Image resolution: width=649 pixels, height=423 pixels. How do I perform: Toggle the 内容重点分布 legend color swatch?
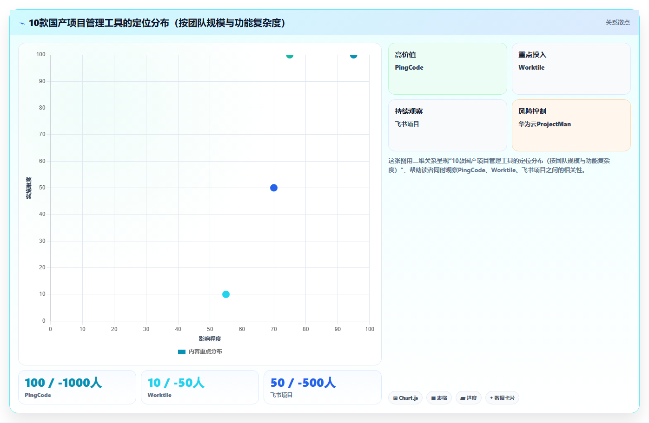(x=182, y=351)
